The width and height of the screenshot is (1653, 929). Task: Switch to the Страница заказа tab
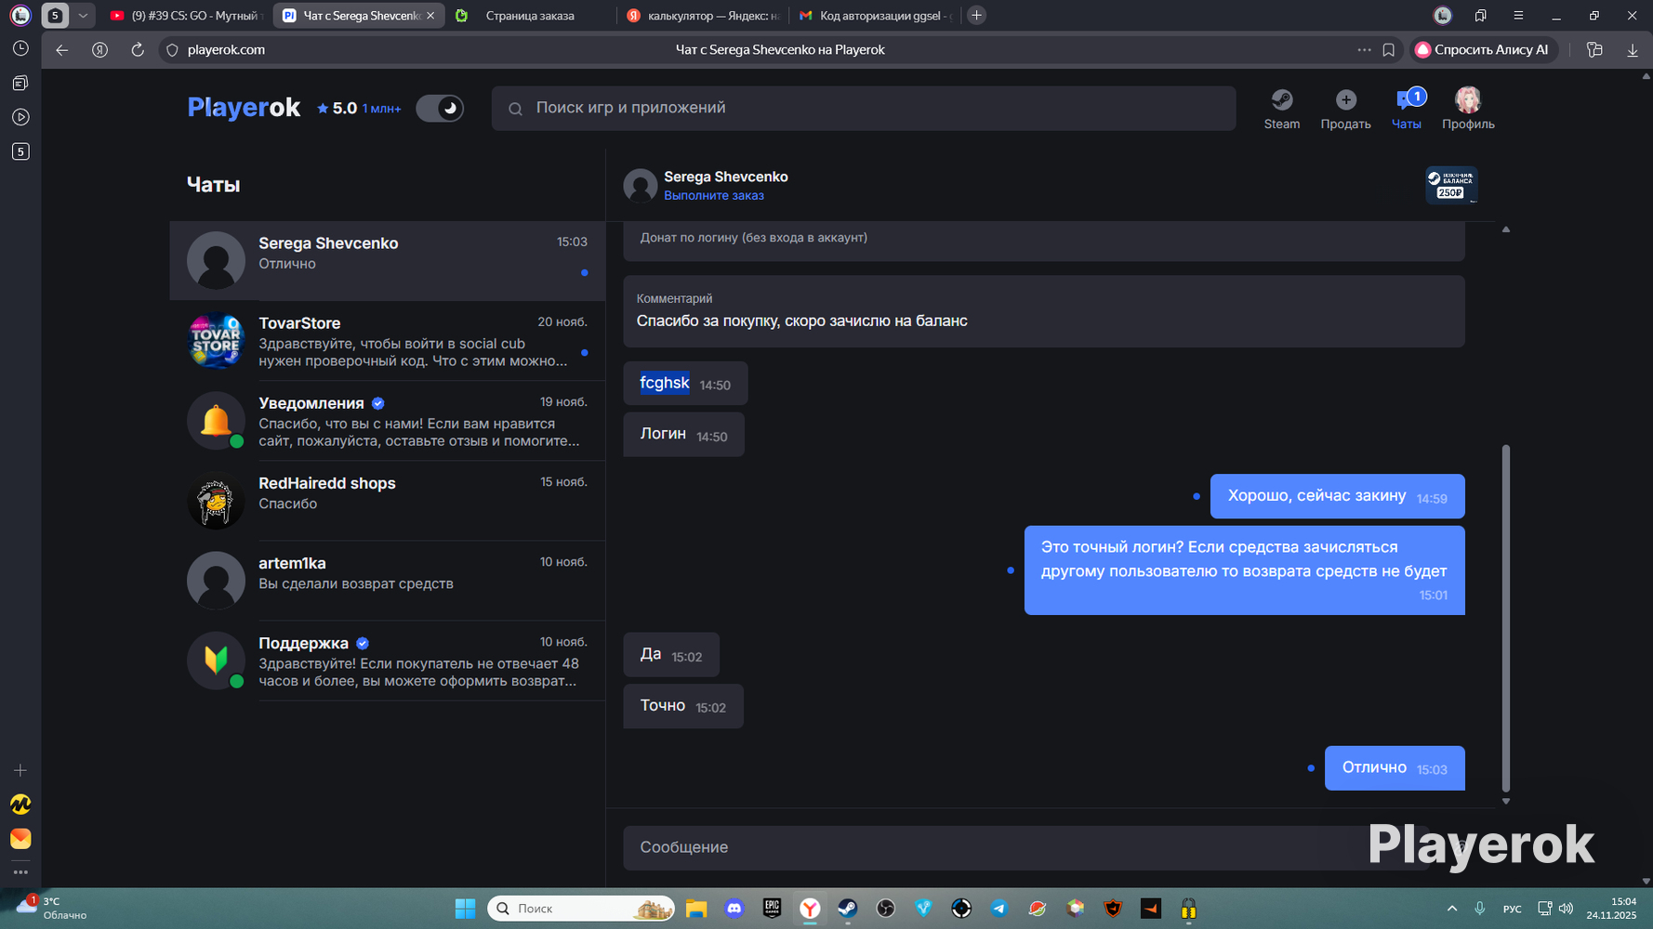tap(529, 16)
